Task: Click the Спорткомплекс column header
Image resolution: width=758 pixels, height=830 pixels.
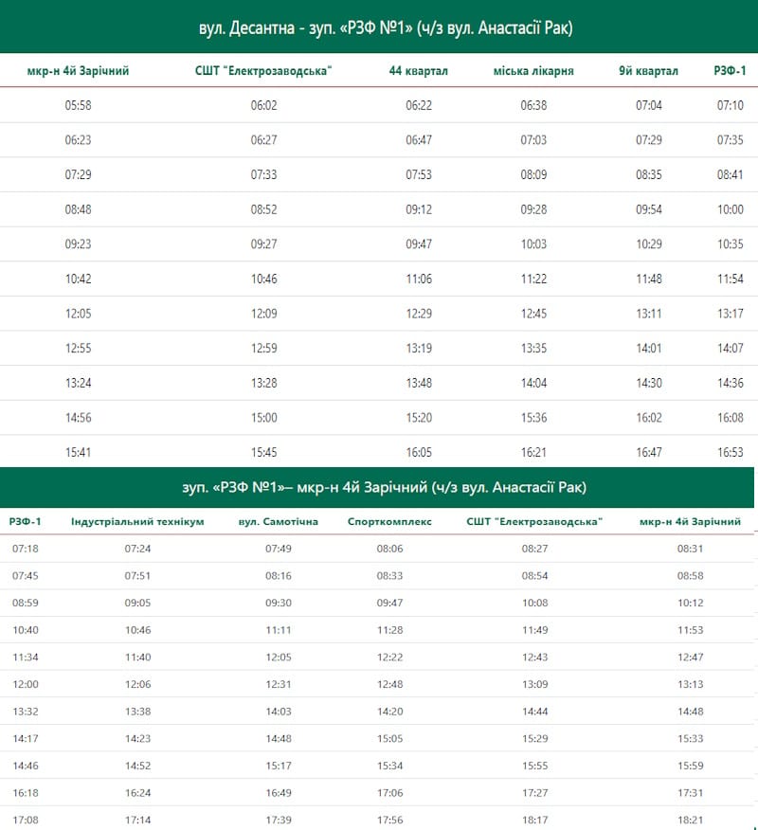Action: 389,521
